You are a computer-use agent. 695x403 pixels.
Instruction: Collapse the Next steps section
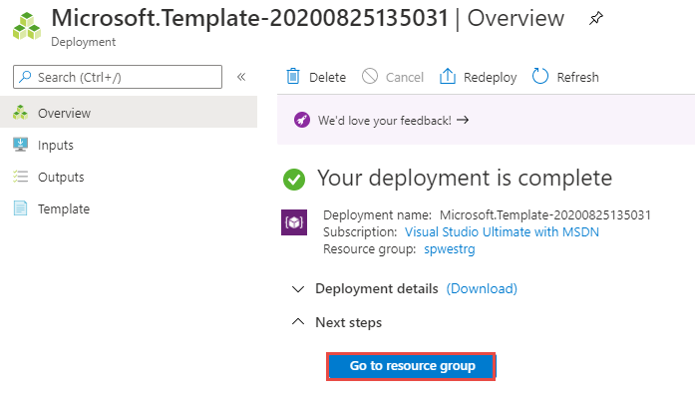tap(297, 322)
